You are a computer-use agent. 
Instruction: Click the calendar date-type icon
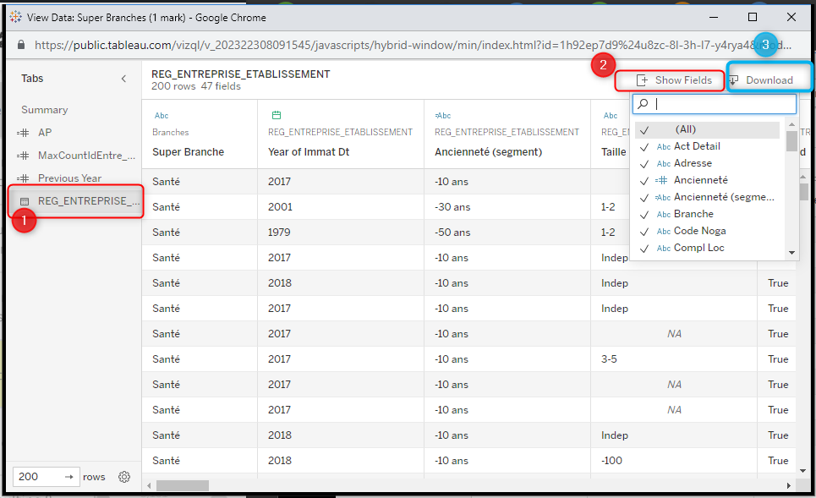(x=277, y=115)
